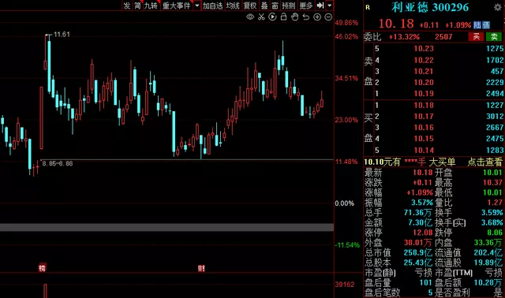
Task: Click the 8.85-8.88 support line label
Action: pos(58,163)
